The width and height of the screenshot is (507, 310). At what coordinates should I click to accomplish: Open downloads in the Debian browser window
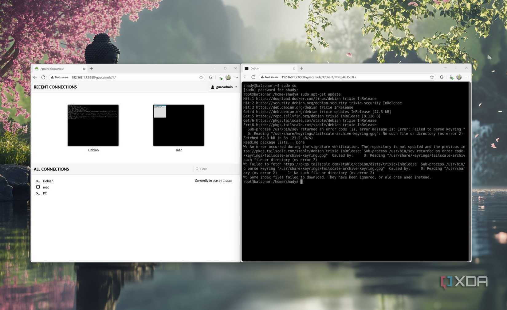(451, 77)
